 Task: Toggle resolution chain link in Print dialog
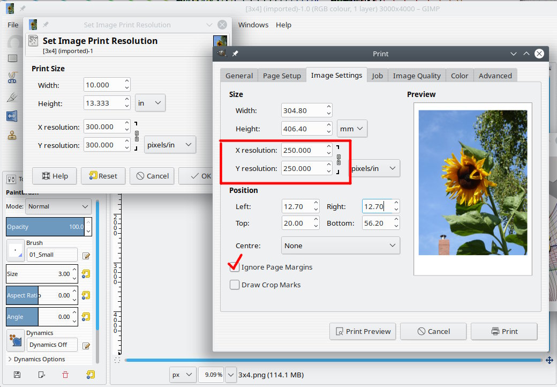338,160
